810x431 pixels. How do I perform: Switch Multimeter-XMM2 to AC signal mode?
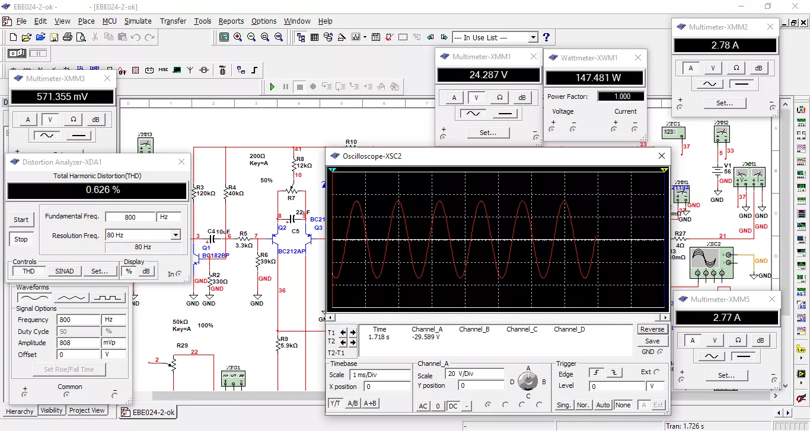(709, 84)
